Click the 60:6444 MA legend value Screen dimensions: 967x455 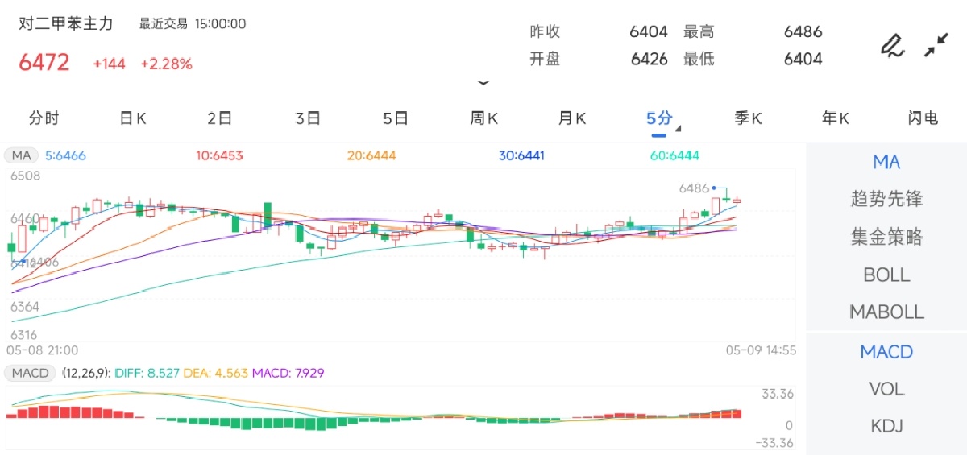click(674, 155)
